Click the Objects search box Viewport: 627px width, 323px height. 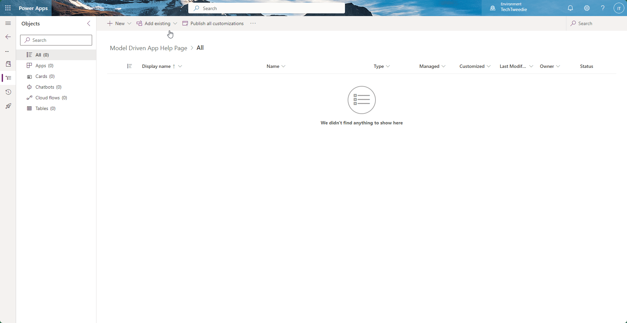coord(56,40)
